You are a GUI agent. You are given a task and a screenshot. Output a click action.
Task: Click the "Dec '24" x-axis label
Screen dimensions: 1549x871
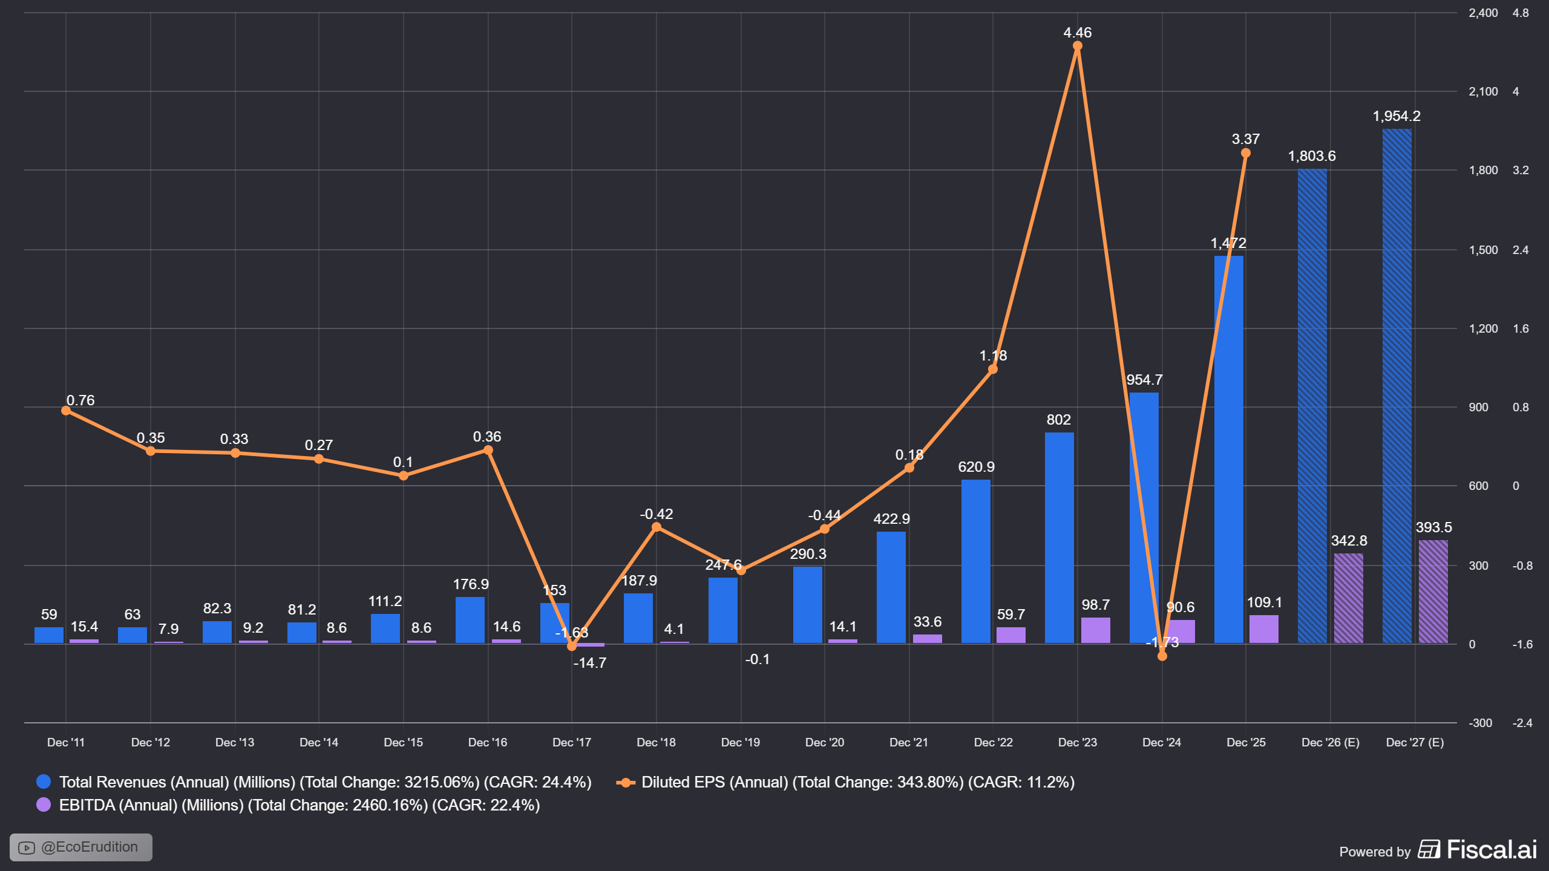(1162, 742)
